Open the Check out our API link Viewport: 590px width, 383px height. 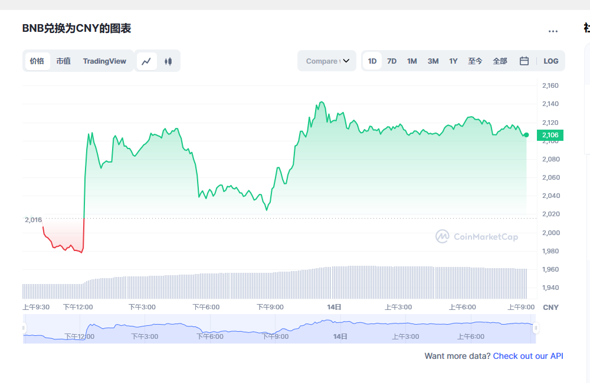pos(528,356)
